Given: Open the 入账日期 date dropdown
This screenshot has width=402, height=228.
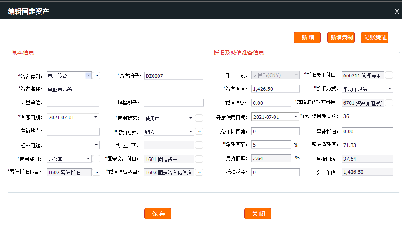Looking at the screenshot, I should click(96, 117).
